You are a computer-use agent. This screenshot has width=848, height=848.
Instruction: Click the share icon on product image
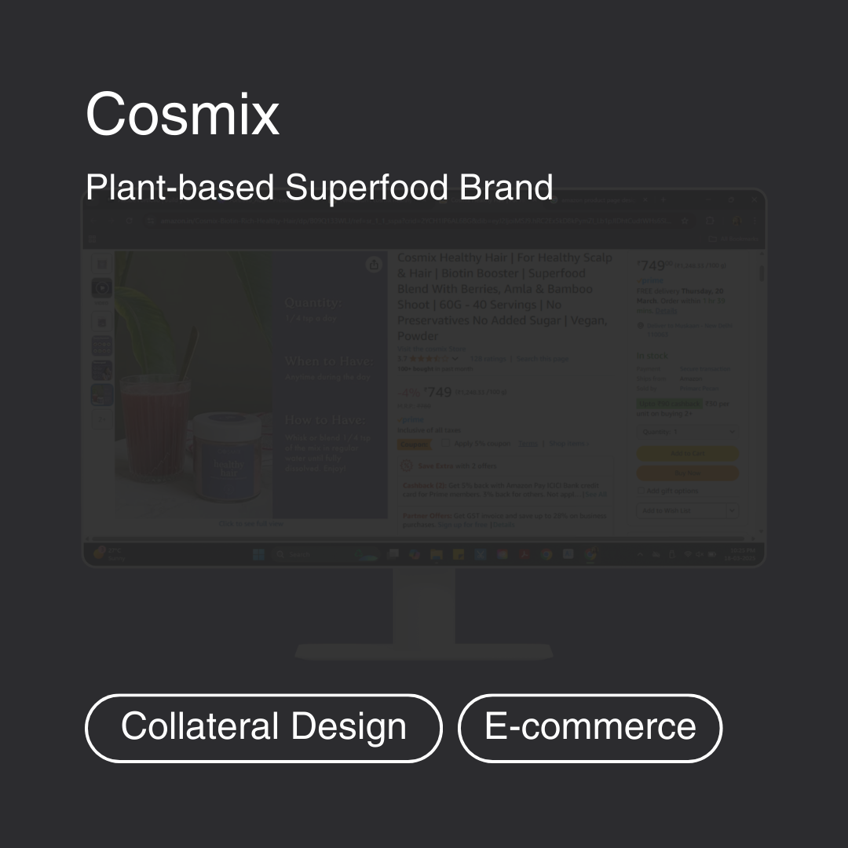tap(374, 265)
